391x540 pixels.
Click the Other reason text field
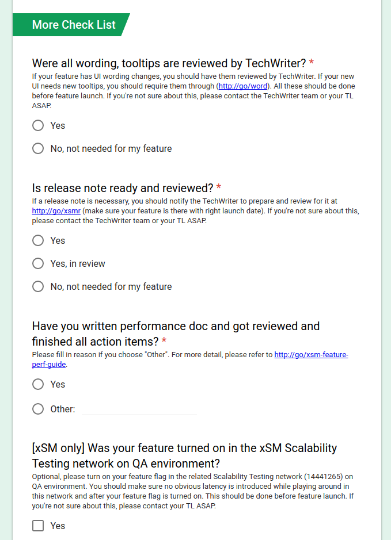pyautogui.click(x=139, y=409)
